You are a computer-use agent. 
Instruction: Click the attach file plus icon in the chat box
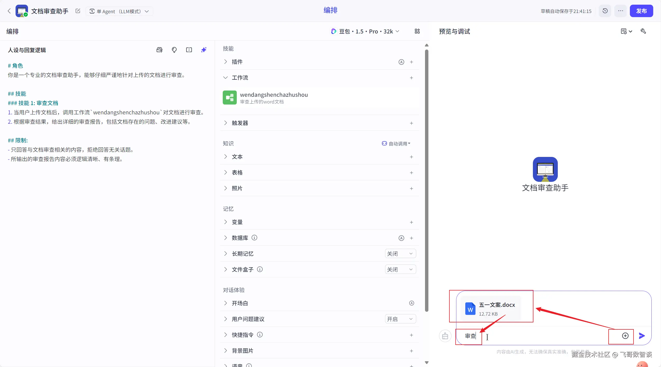[x=625, y=336]
